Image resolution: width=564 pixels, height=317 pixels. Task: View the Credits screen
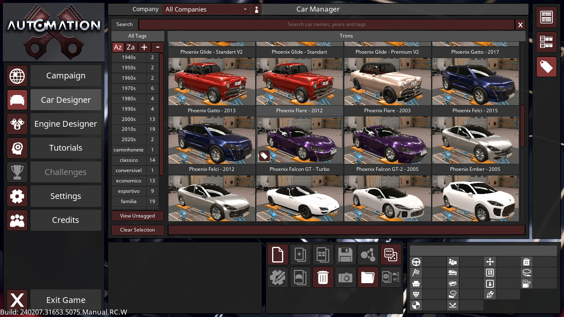click(66, 220)
